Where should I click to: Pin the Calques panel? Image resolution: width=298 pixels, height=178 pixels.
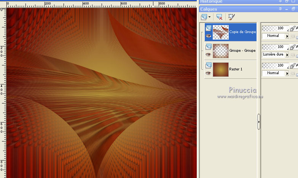(x=280, y=9)
